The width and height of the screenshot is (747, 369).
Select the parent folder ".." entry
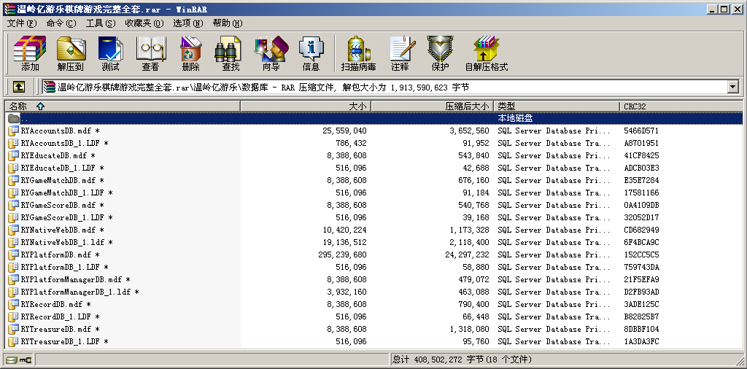tap(24, 118)
